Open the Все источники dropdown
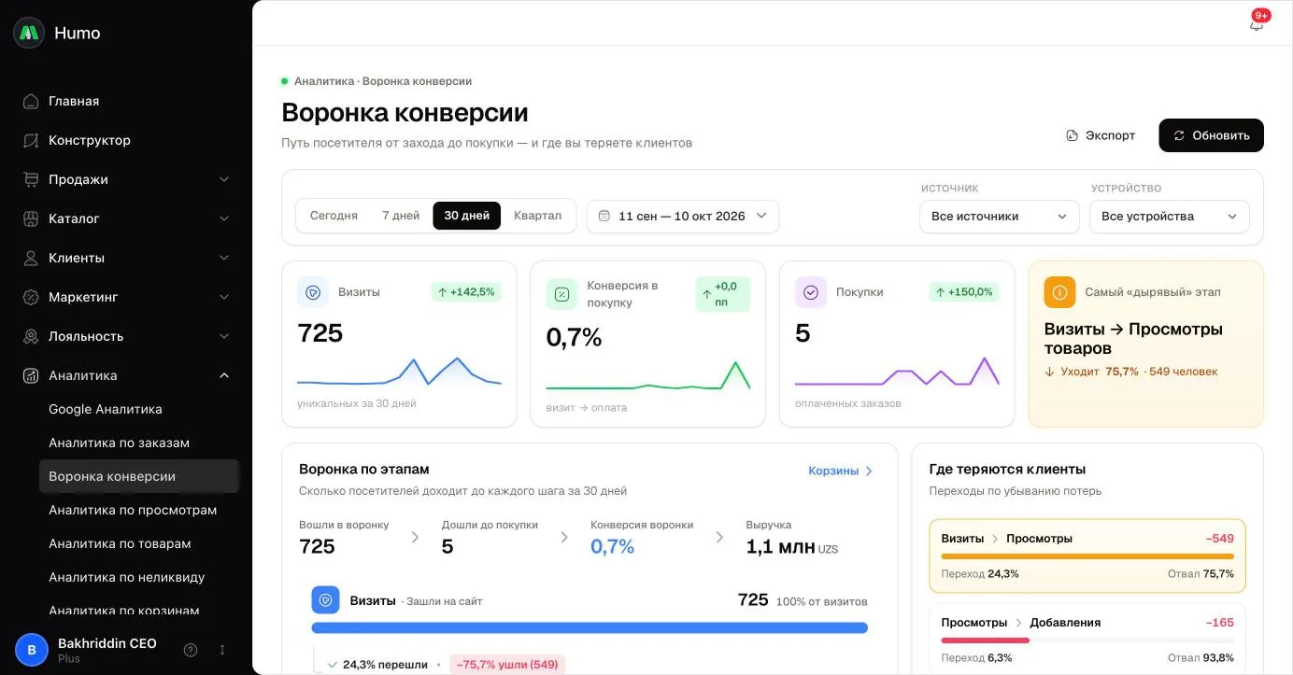This screenshot has height=675, width=1293. pyautogui.click(x=999, y=216)
